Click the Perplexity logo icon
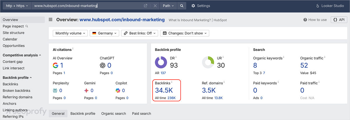This screenshot has width=350, height=120. click(x=55, y=91)
